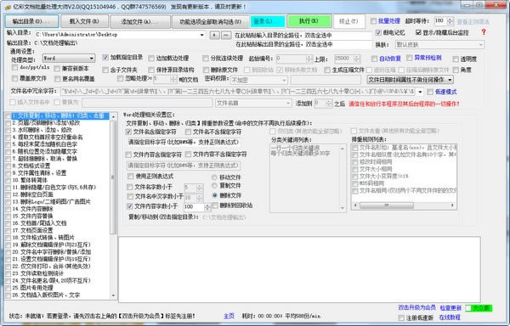Open the 文件名中冗余字符 dropdown arrow
Image resolution: width=510 pixels, height=326 pixels.
point(420,92)
